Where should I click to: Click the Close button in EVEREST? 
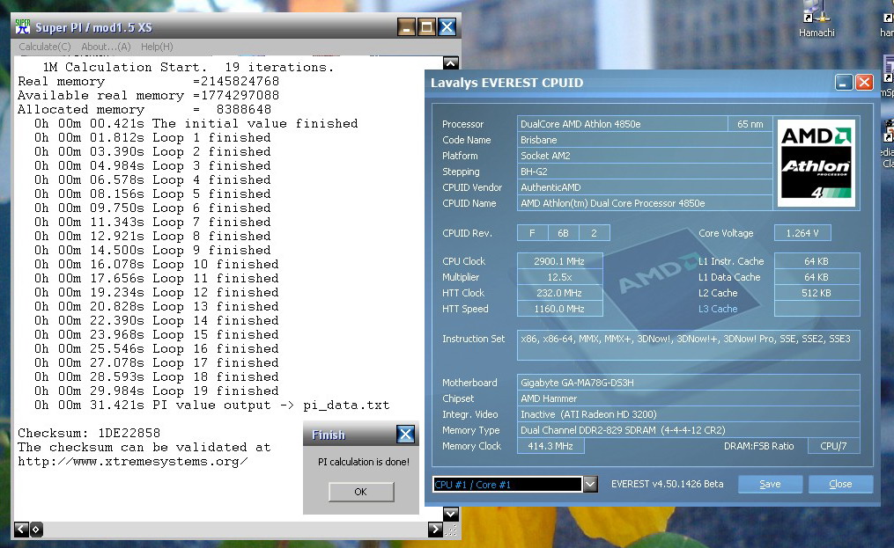(x=840, y=484)
